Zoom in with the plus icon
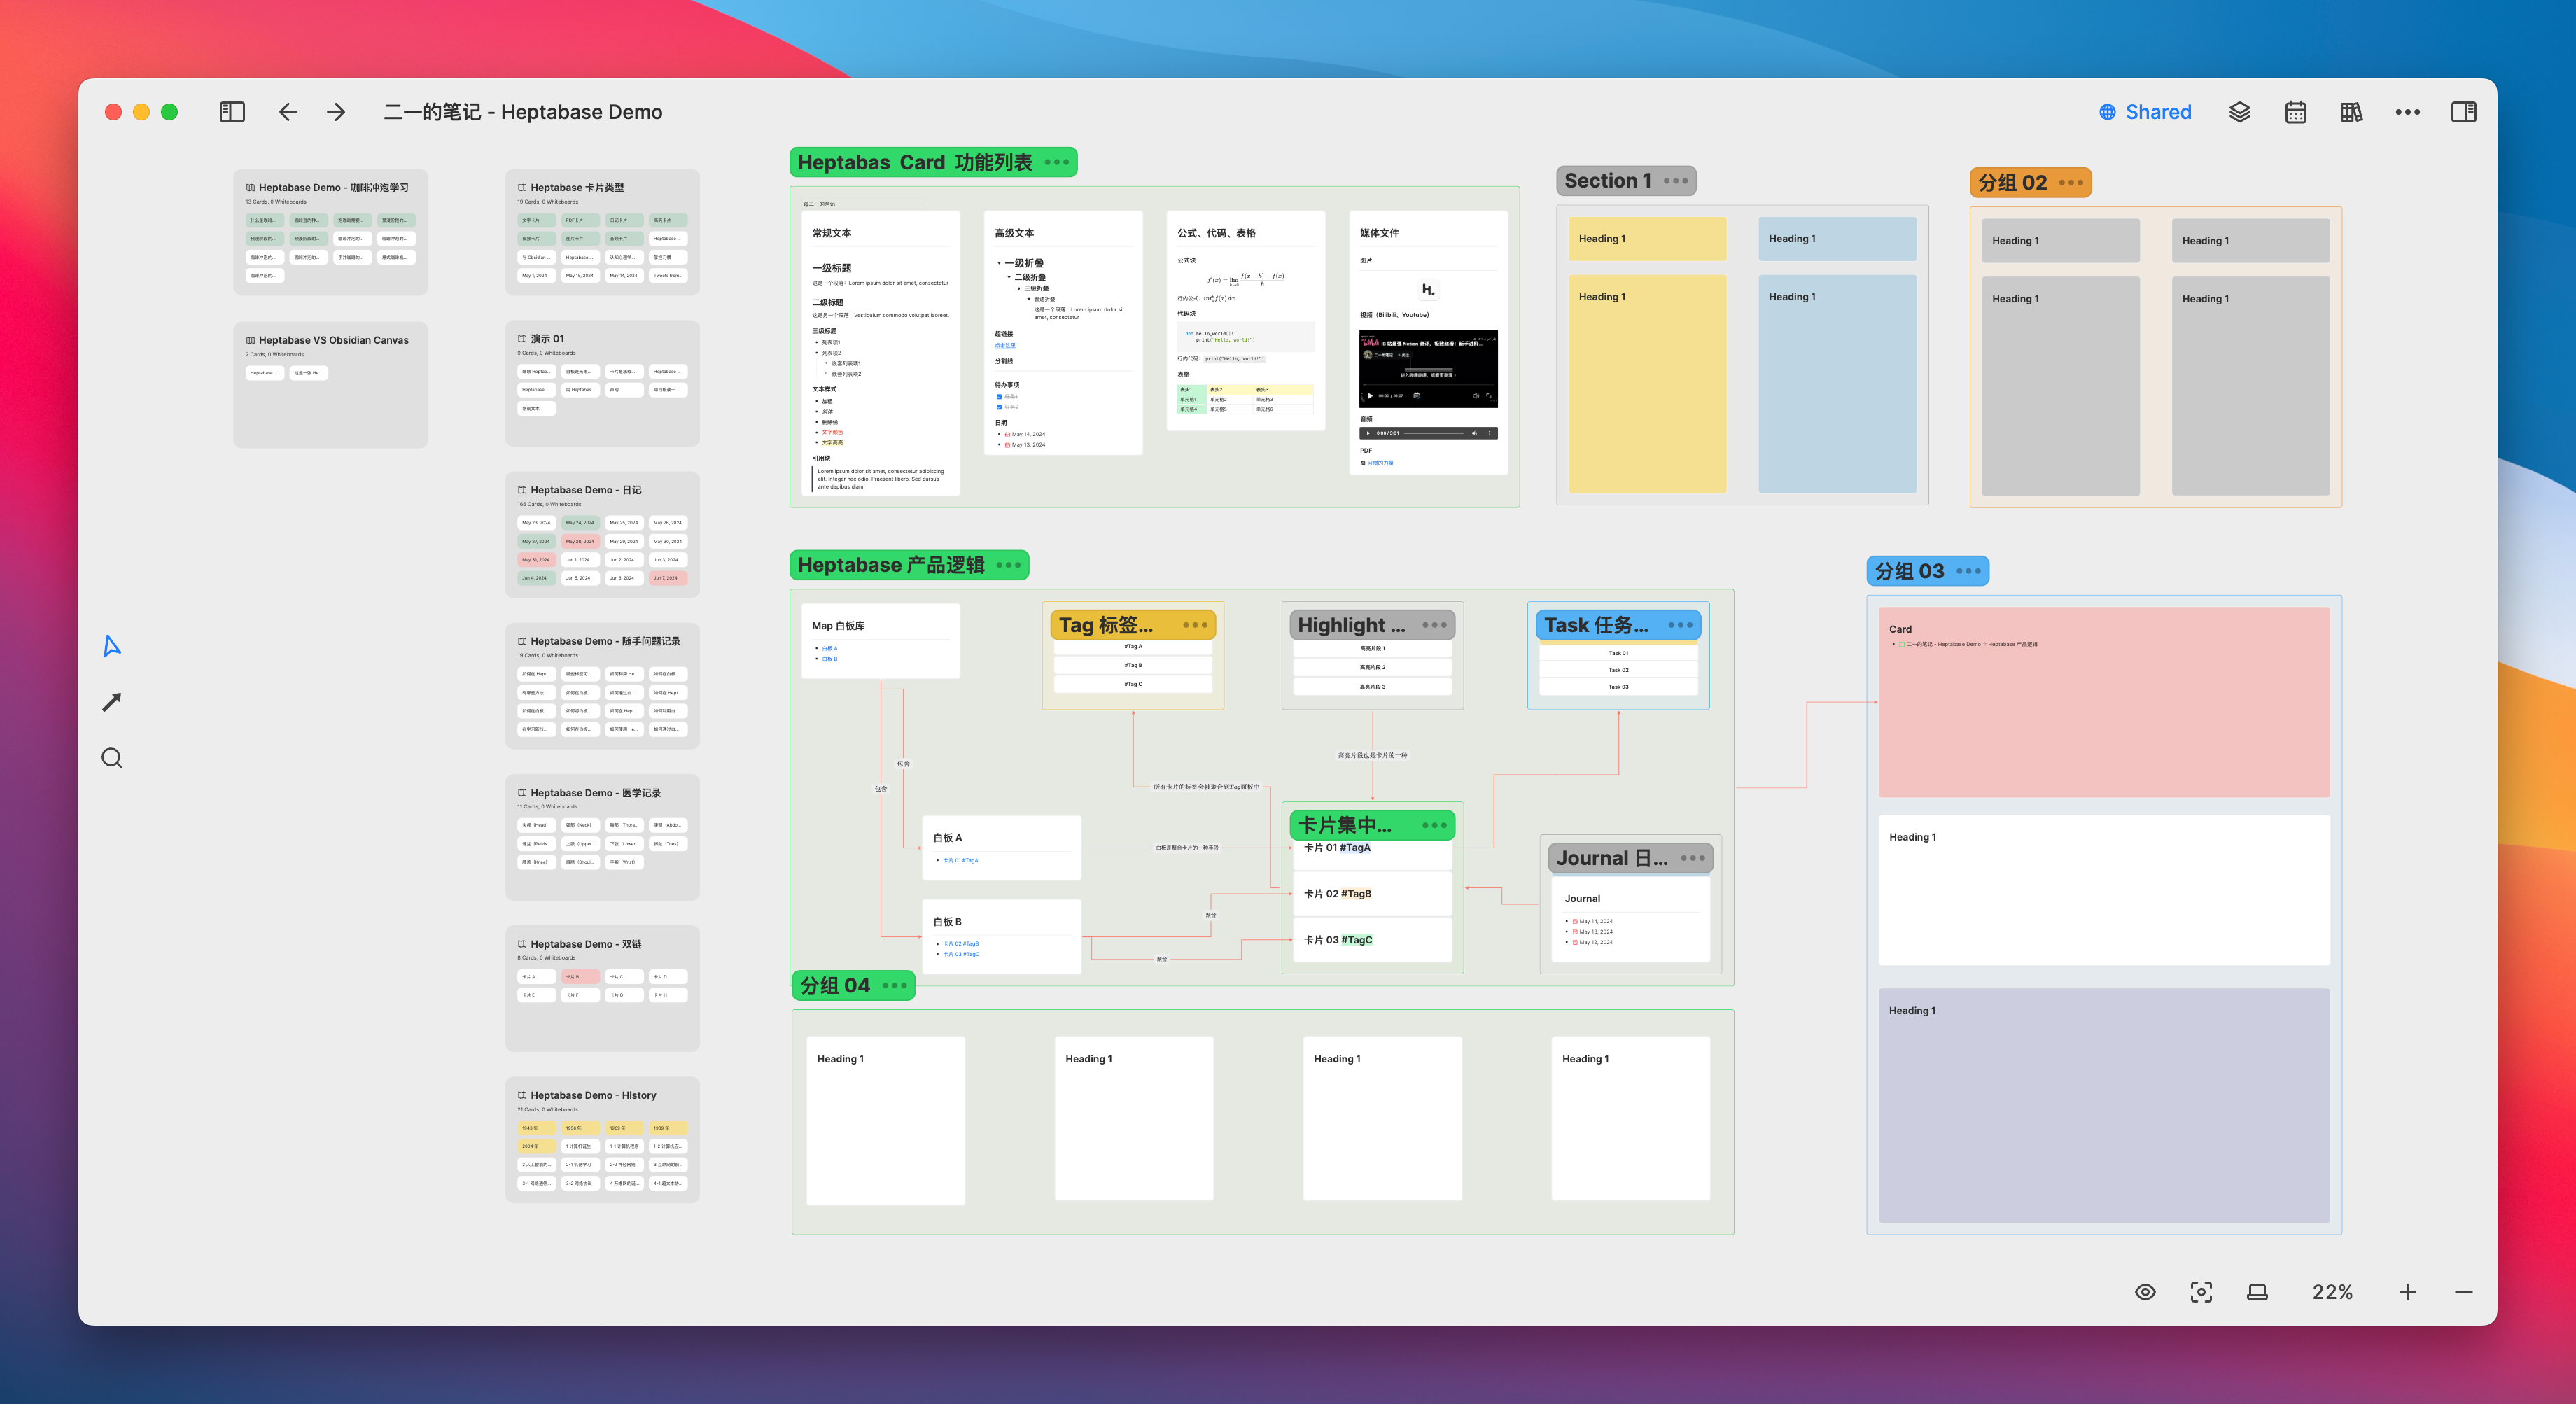 2408,1292
